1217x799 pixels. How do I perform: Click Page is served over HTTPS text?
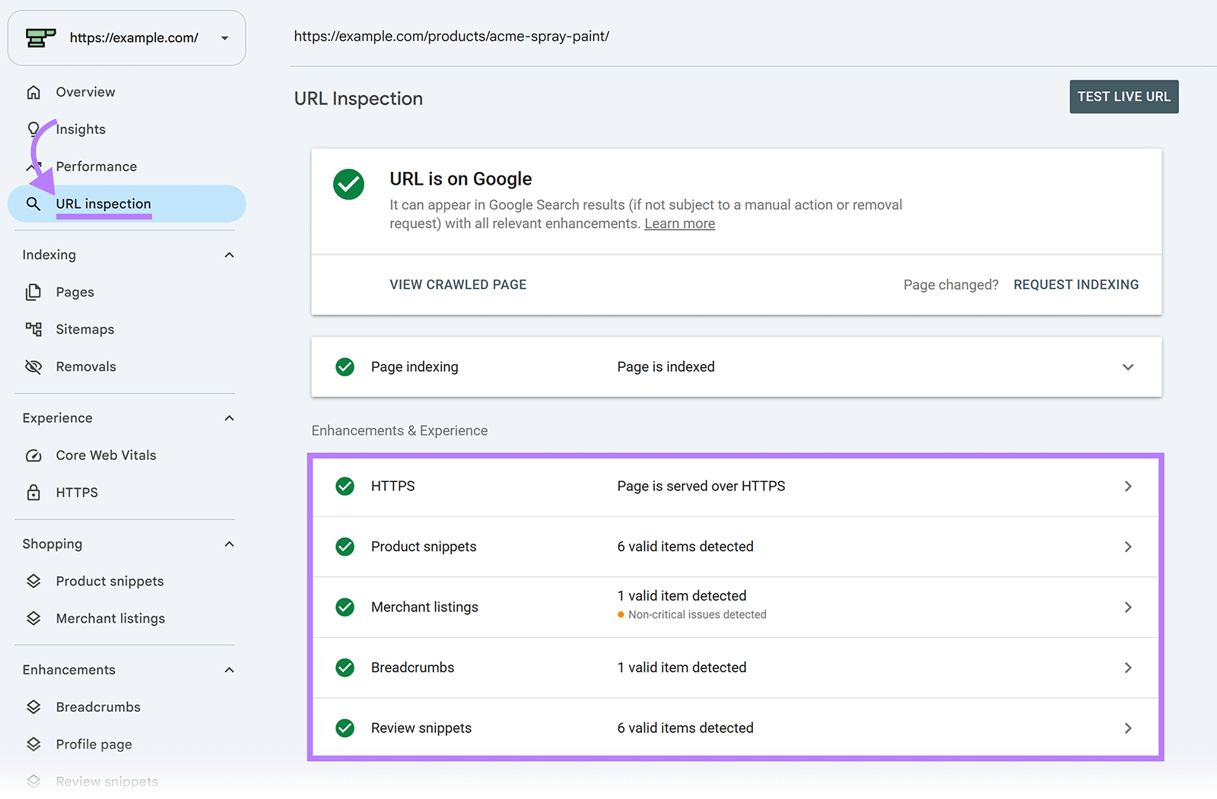pos(701,486)
